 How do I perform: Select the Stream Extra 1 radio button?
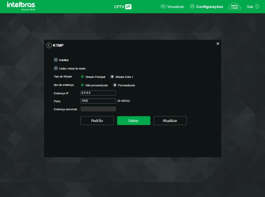pos(112,77)
